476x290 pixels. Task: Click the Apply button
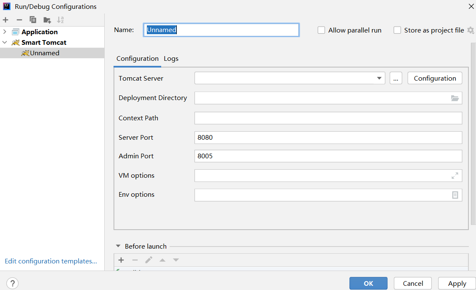(457, 283)
